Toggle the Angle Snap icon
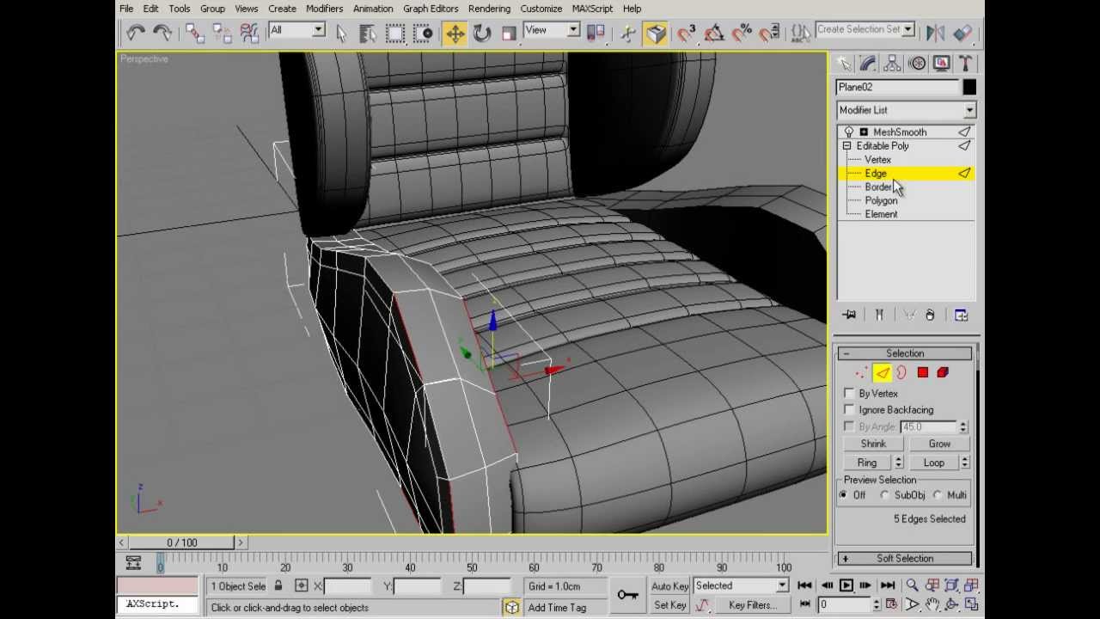The width and height of the screenshot is (1100, 619). (714, 33)
